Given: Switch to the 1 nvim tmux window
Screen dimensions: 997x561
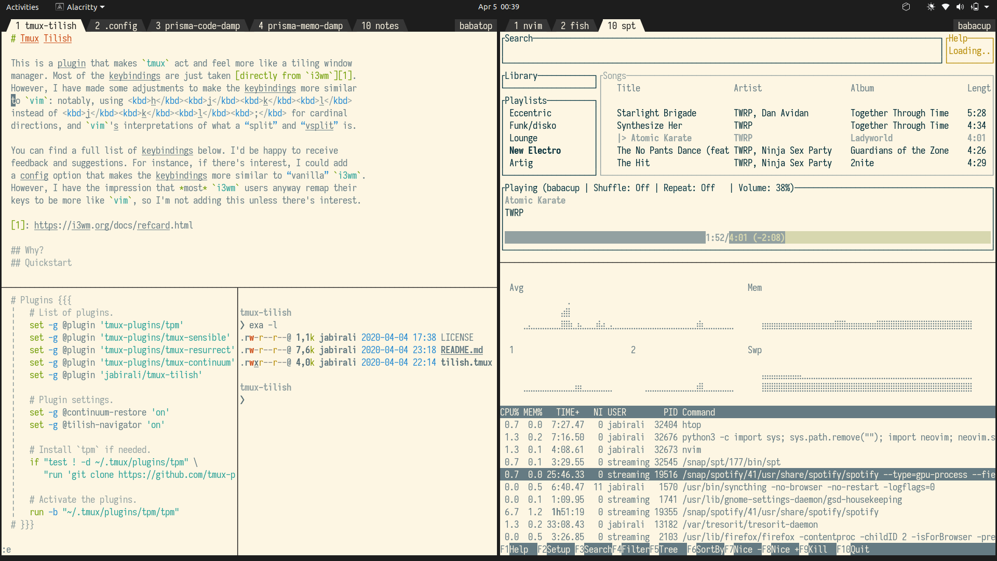Looking at the screenshot, I should pyautogui.click(x=528, y=25).
